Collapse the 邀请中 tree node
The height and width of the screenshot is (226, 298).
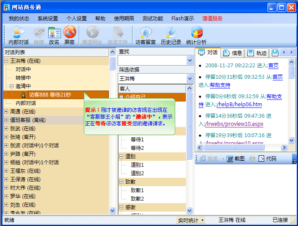point(12,86)
